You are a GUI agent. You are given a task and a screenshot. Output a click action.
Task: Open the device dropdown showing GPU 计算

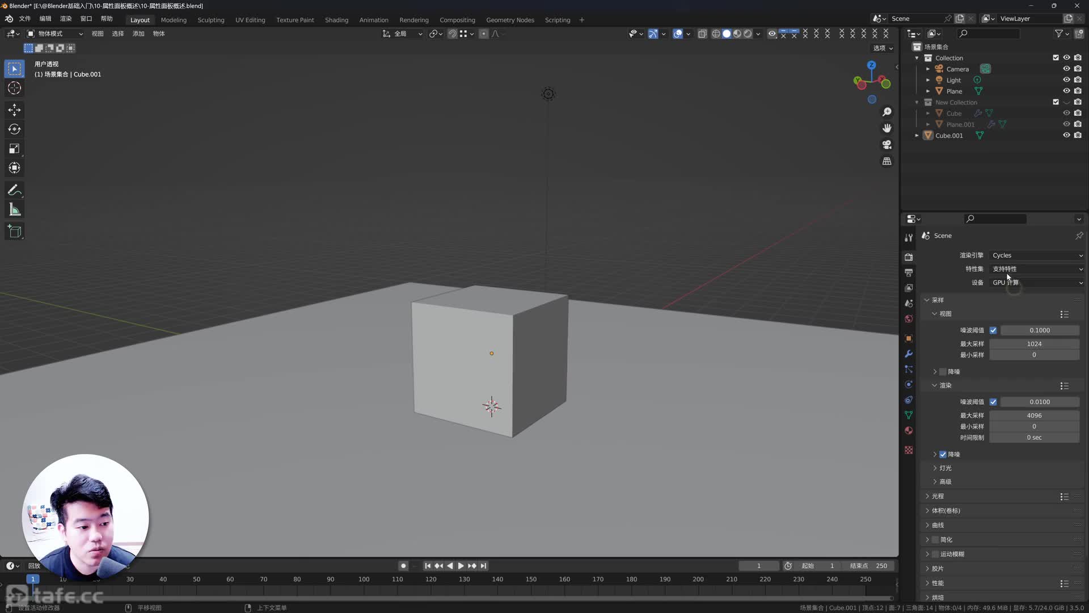(1036, 282)
